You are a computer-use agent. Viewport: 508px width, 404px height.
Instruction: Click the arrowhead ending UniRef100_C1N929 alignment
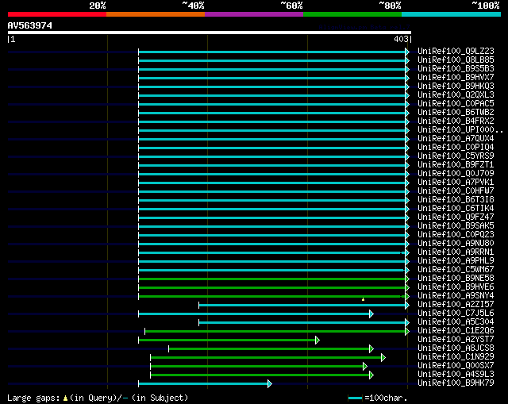click(383, 358)
